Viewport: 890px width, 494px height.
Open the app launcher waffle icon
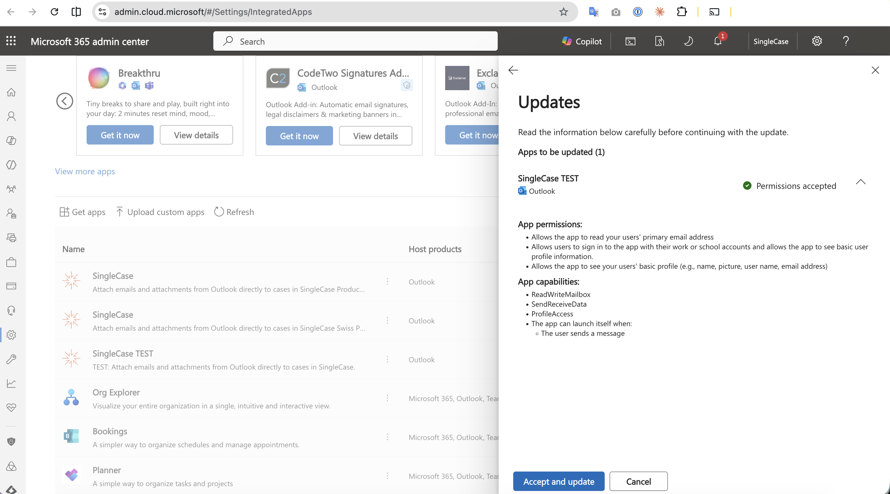(11, 41)
